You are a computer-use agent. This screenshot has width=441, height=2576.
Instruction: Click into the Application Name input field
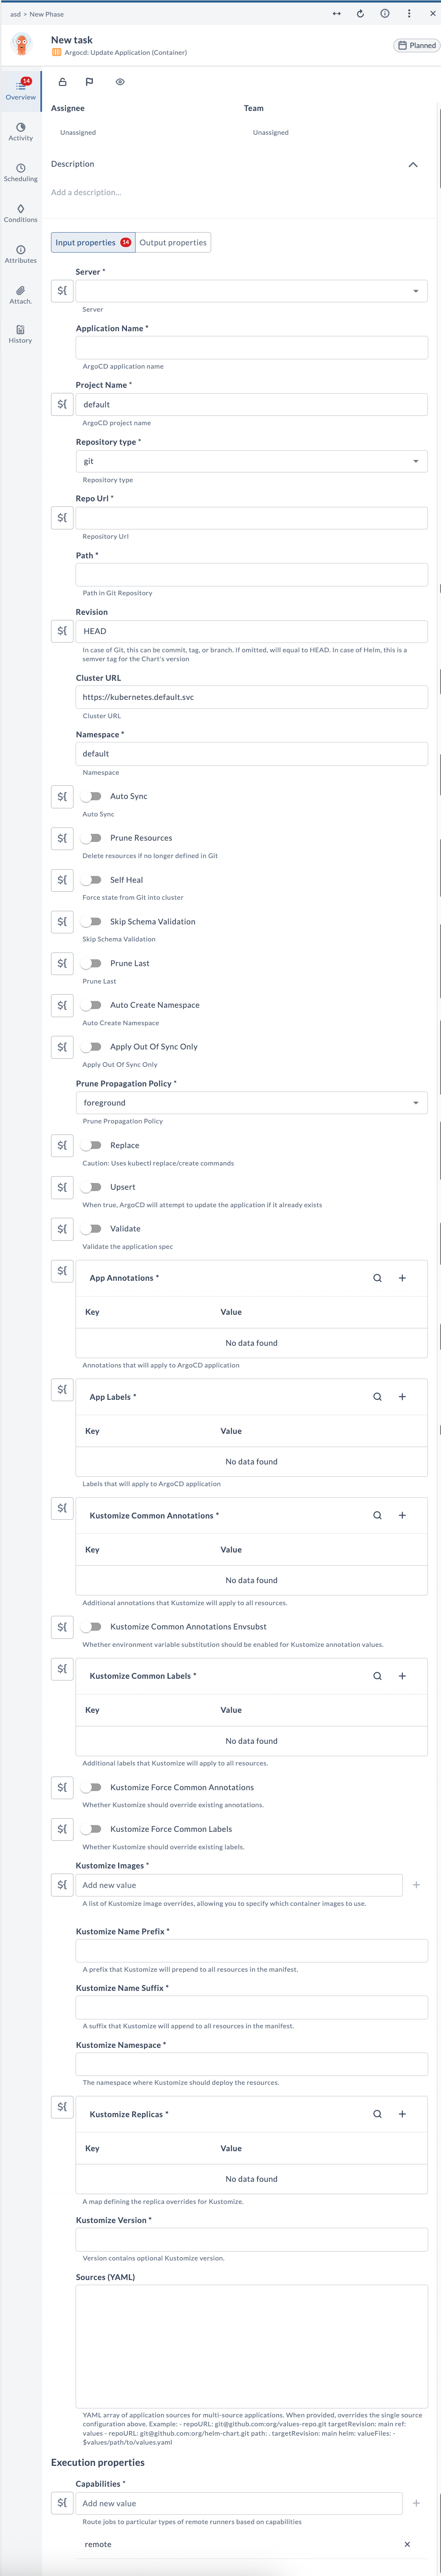tap(252, 348)
